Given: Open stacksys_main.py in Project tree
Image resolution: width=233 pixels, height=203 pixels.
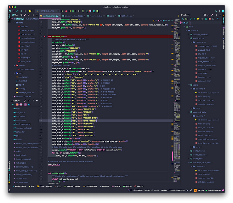Looking at the screenshot, I should [x=26, y=93].
